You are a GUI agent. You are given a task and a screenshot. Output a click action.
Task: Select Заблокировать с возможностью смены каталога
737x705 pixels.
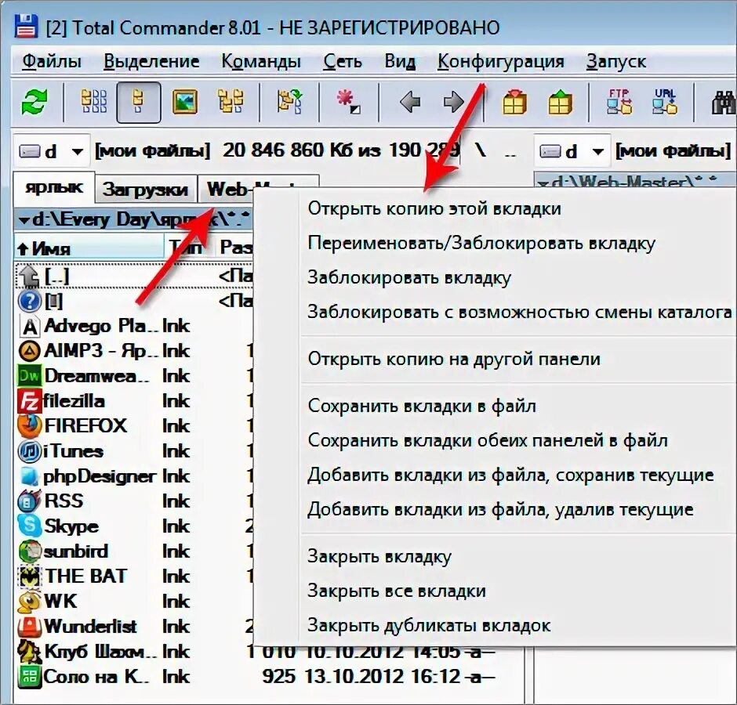coord(495,312)
